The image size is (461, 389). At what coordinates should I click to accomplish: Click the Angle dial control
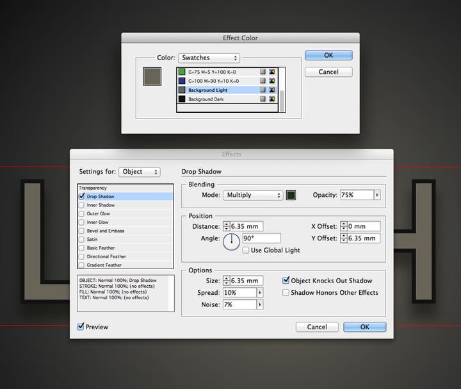pos(231,242)
